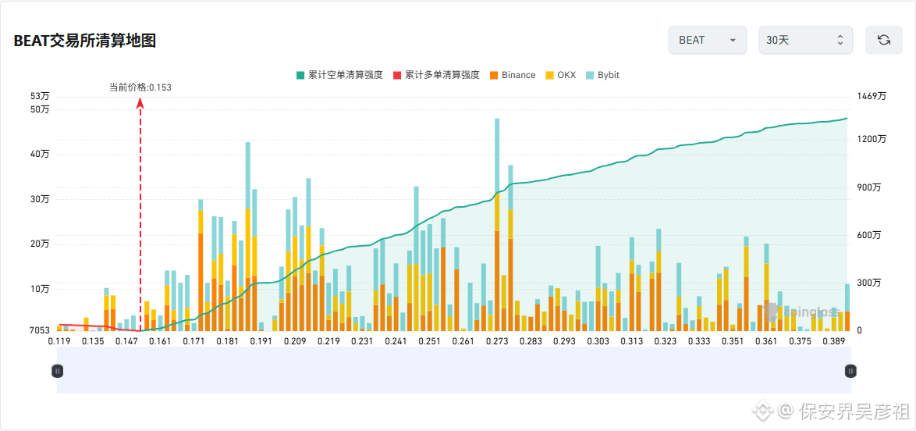Viewport: 916px width, 431px height.
Task: Click the right zoom slider handle
Action: point(850,370)
